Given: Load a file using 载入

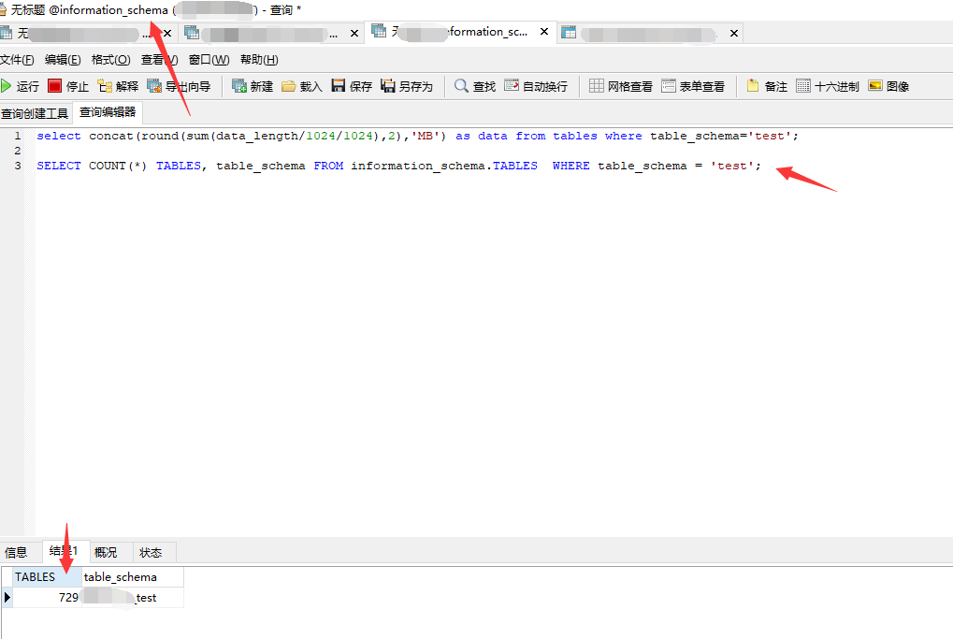Looking at the screenshot, I should click(x=302, y=86).
